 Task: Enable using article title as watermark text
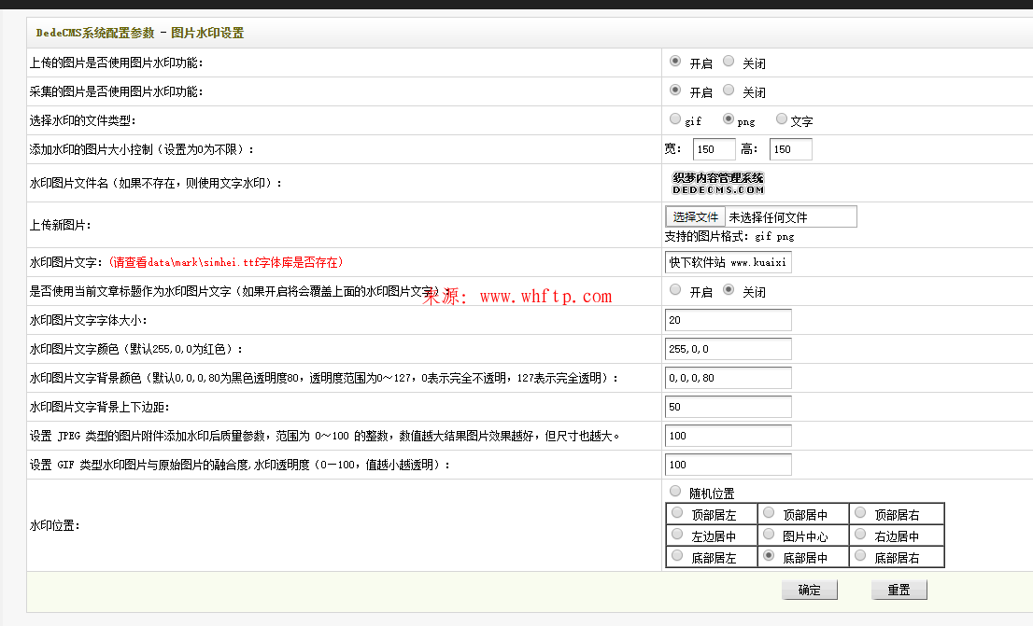(675, 289)
